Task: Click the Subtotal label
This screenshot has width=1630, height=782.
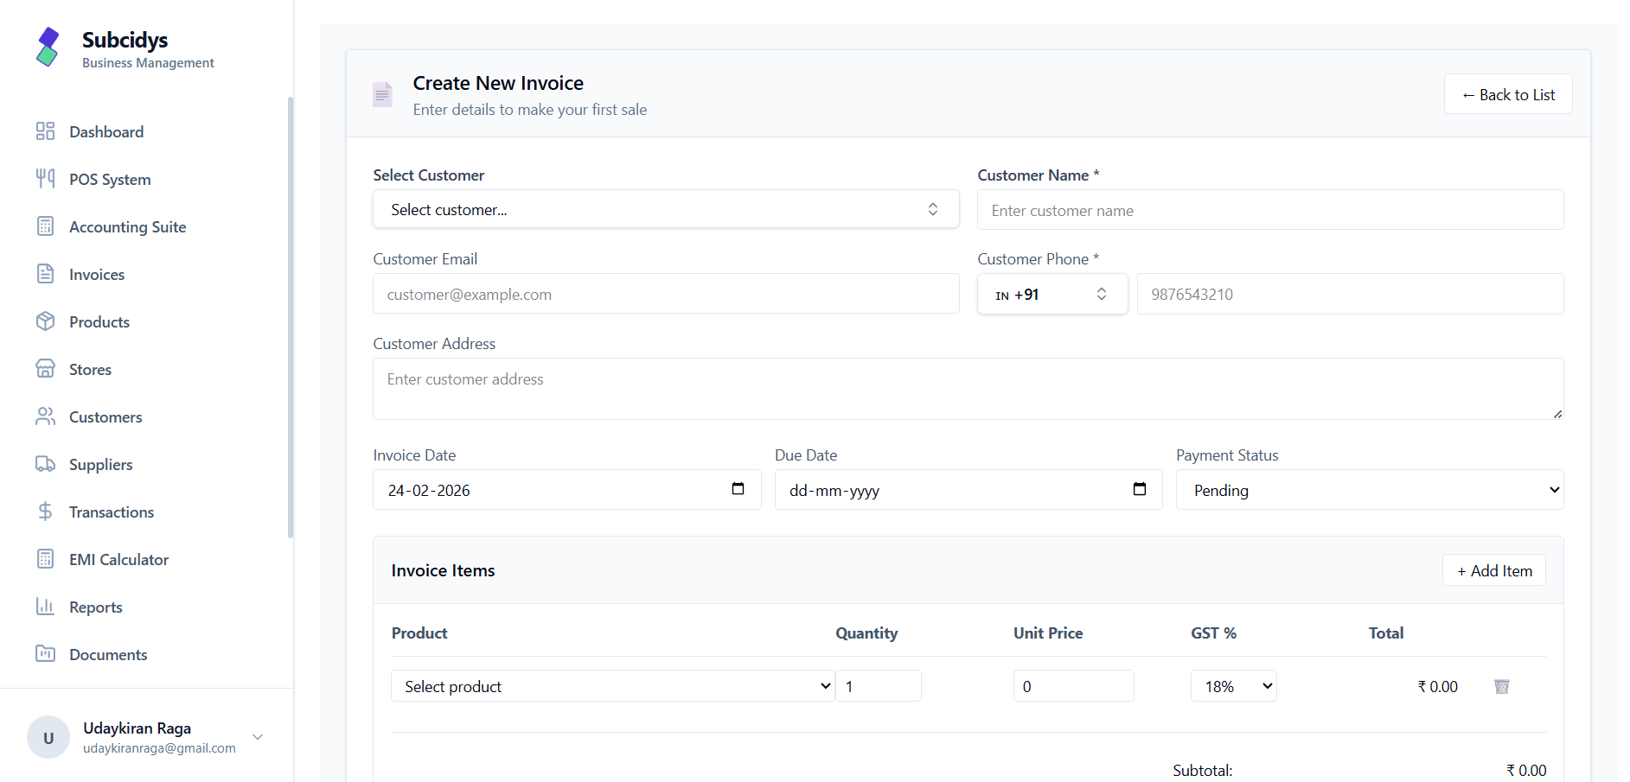Action: click(1202, 770)
